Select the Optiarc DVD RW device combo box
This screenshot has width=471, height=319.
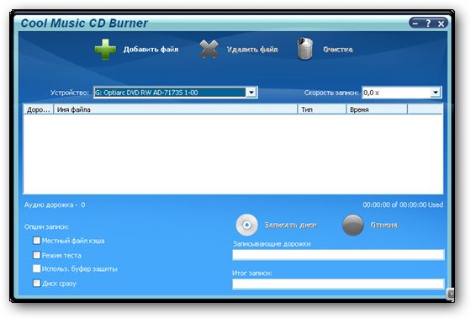point(176,93)
